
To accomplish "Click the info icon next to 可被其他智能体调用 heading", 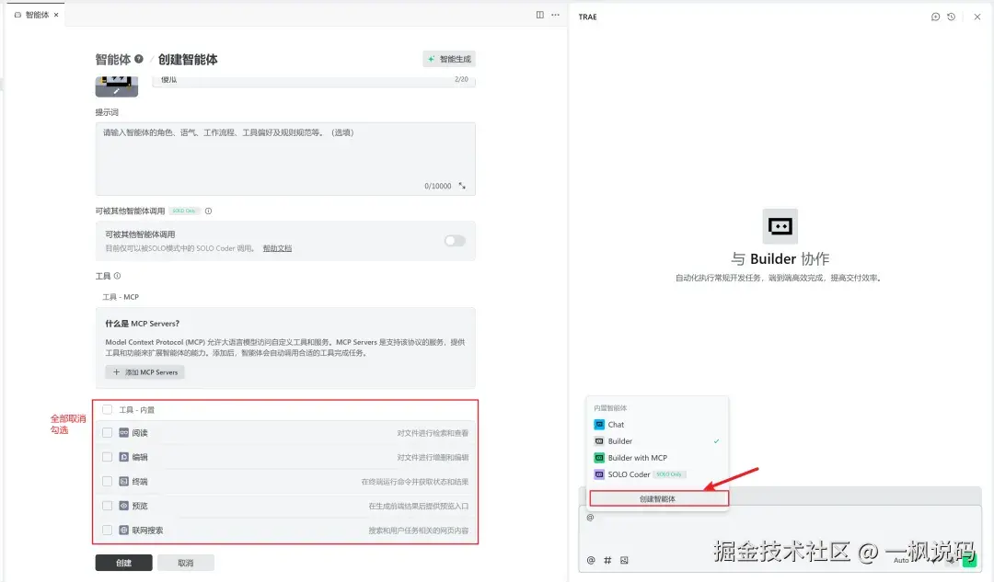I will click(x=208, y=211).
